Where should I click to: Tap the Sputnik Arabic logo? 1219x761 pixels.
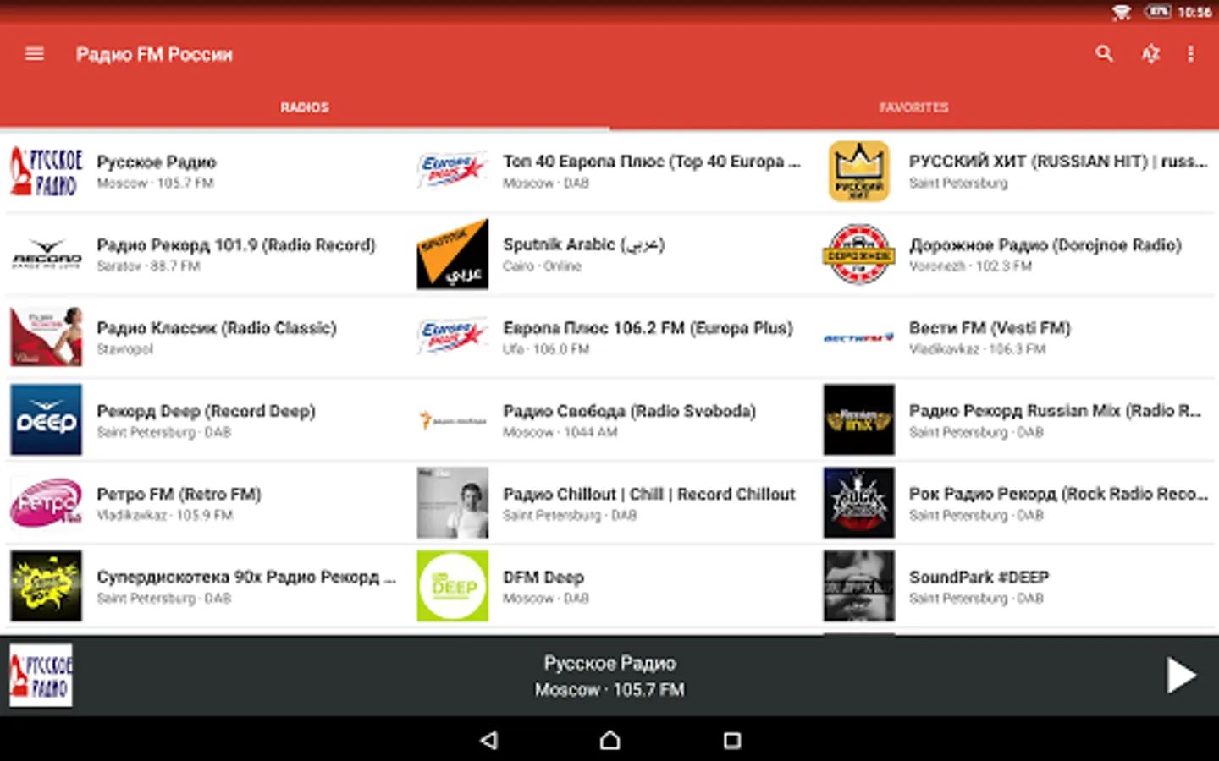click(453, 254)
